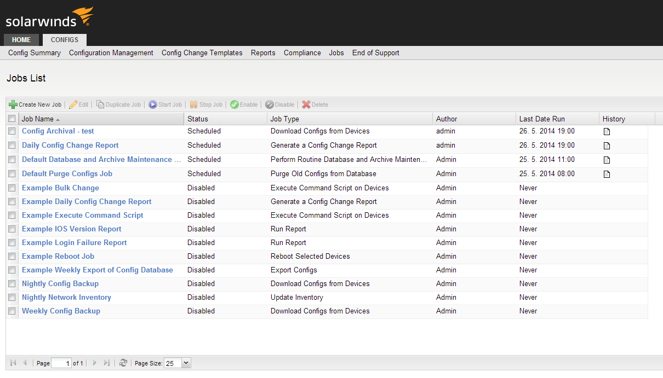The height and width of the screenshot is (378, 663).
Task: Open Example Daily Config Change Report link
Action: coord(87,202)
